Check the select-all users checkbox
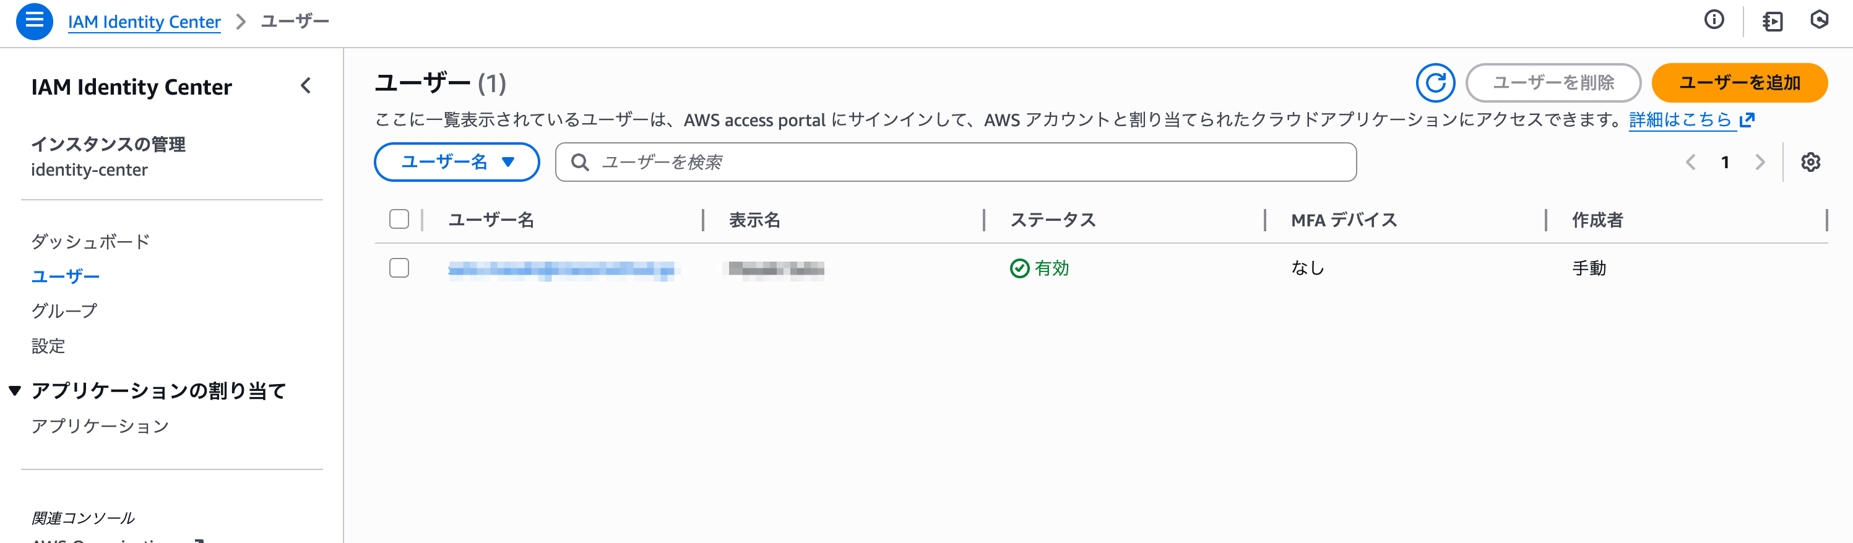The height and width of the screenshot is (543, 1853). 400,220
